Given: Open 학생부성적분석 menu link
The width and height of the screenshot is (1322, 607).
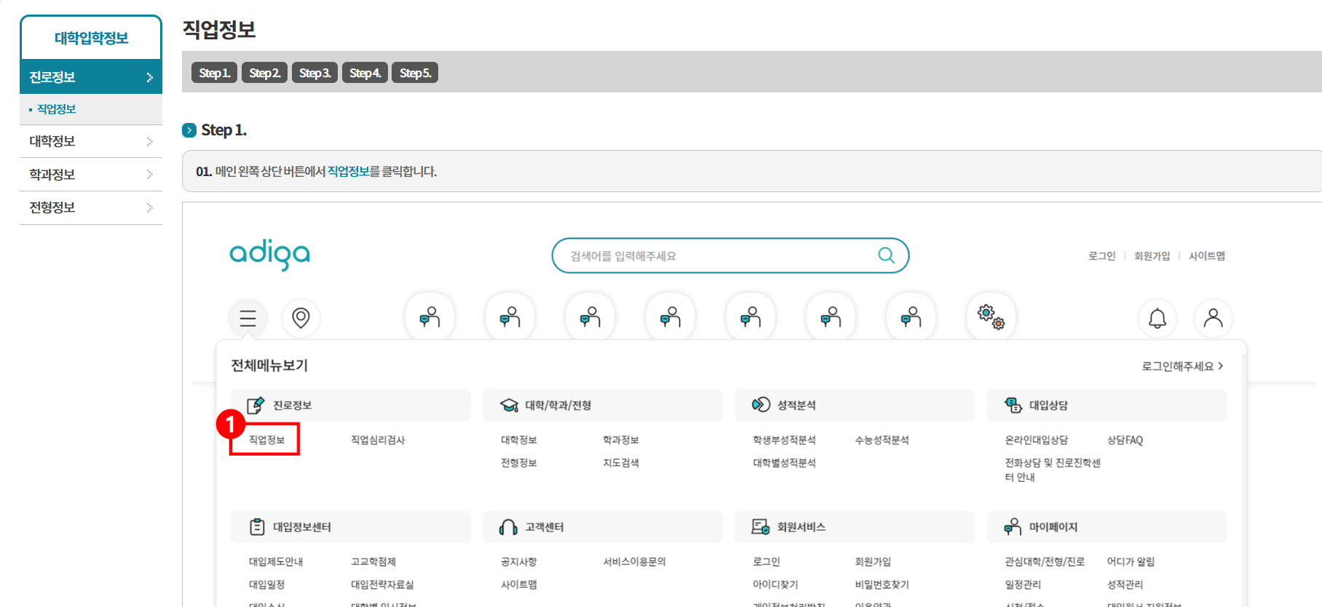Looking at the screenshot, I should [784, 440].
